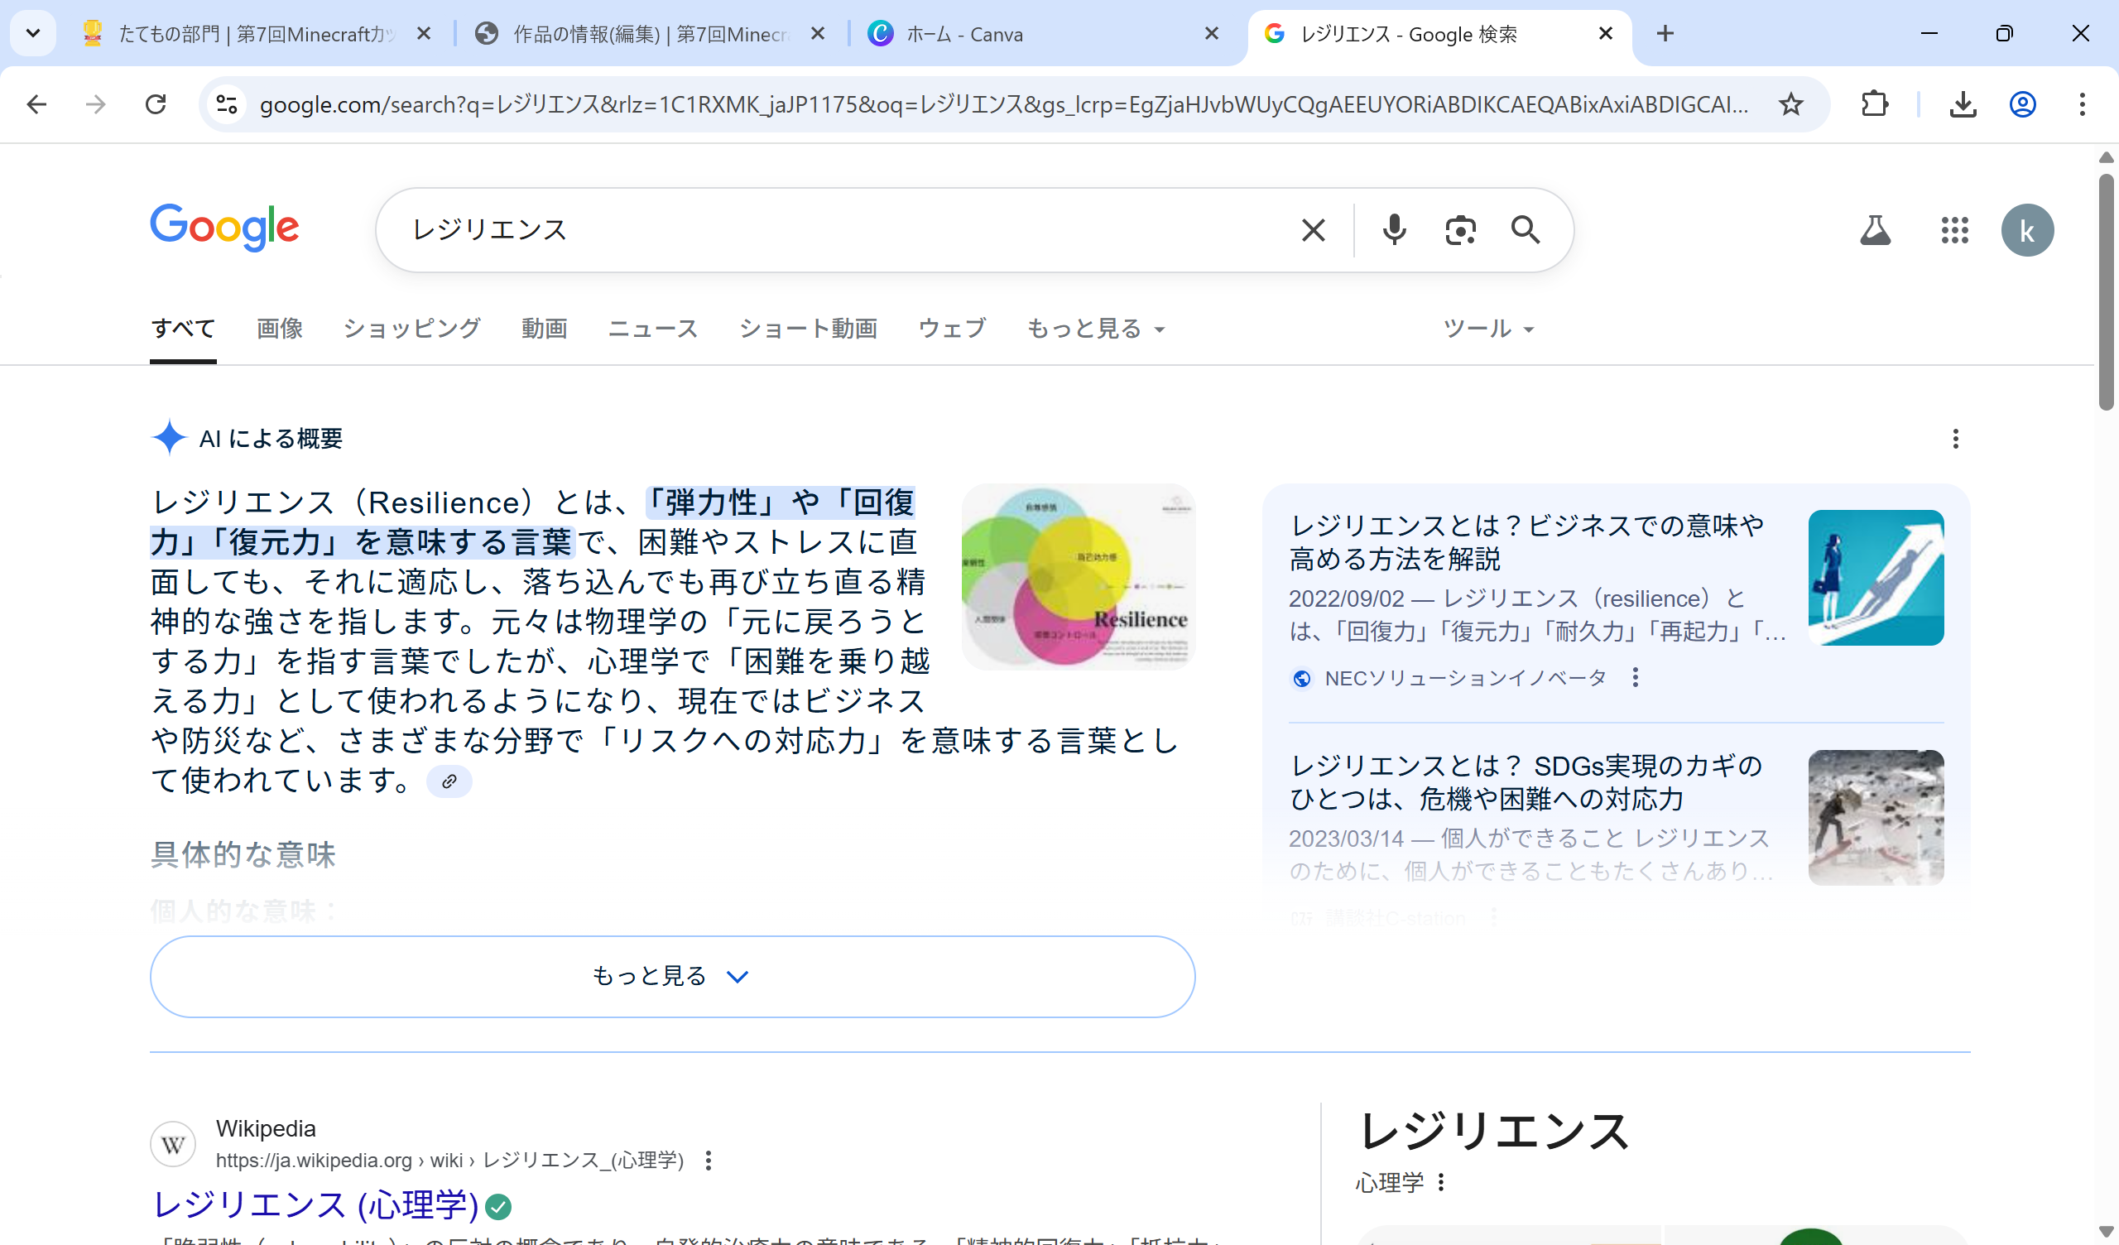Open Chrome three-dot menu
Viewport: 2119px width, 1245px height.
click(2082, 104)
